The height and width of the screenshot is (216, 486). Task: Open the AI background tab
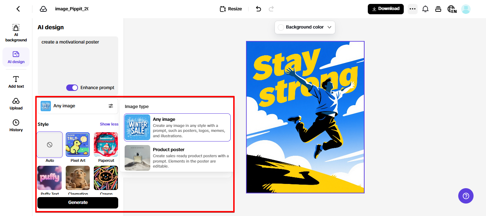16,33
